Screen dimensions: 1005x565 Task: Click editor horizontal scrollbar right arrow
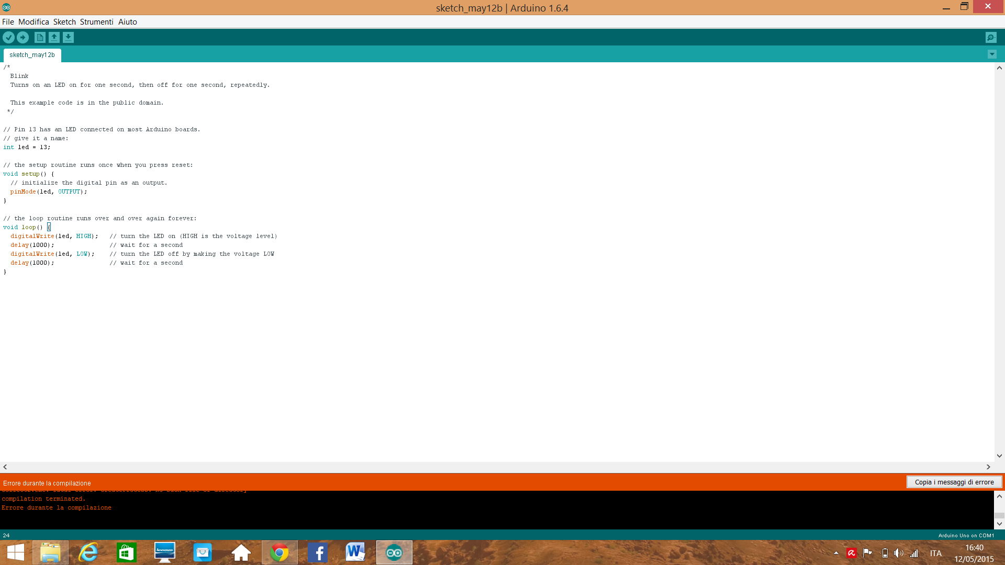coord(988,467)
